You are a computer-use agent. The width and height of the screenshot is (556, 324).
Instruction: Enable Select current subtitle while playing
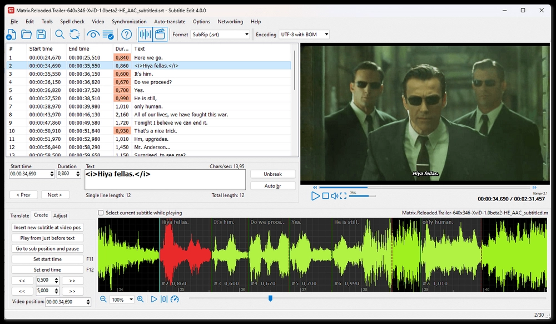pyautogui.click(x=101, y=213)
